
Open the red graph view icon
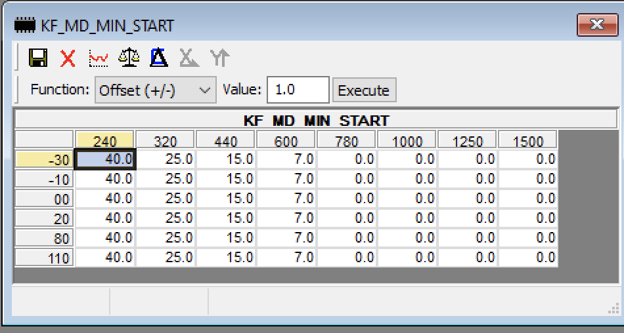click(x=99, y=58)
